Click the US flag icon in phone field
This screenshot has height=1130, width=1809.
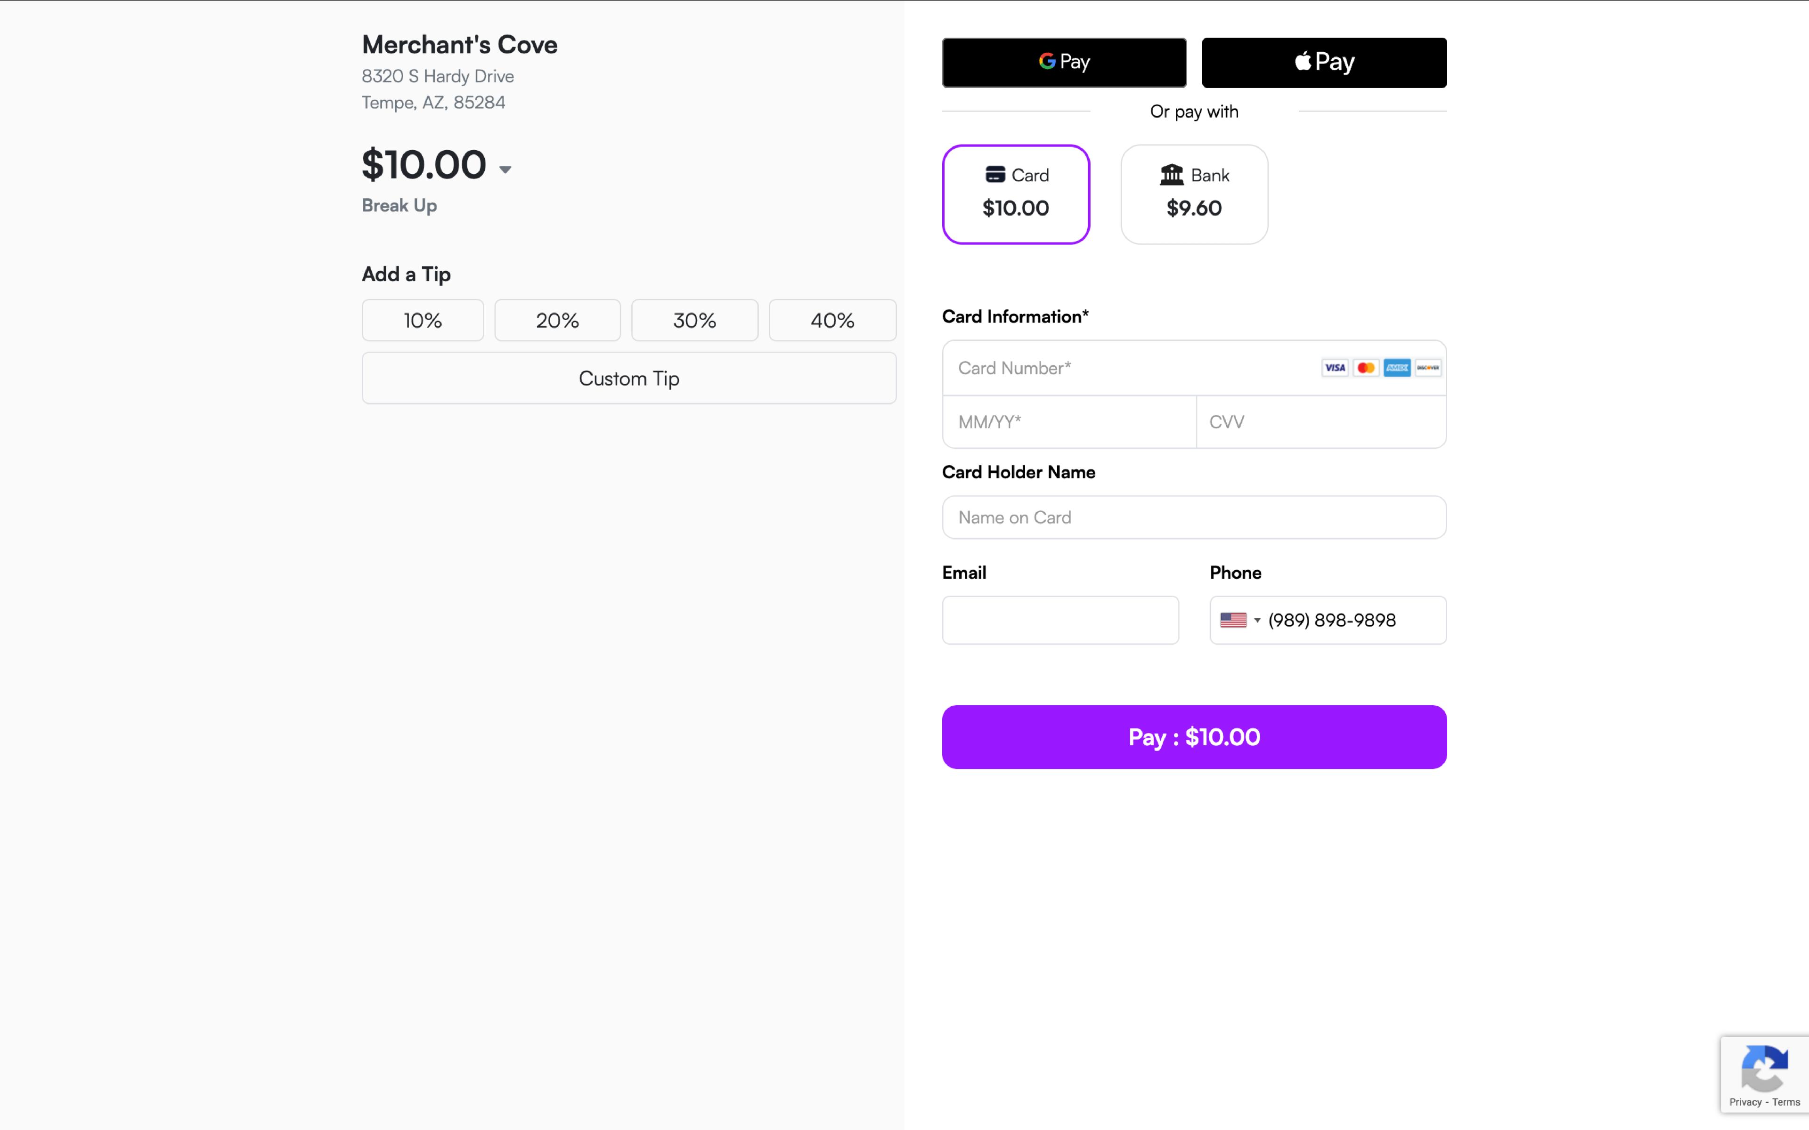[x=1234, y=620]
